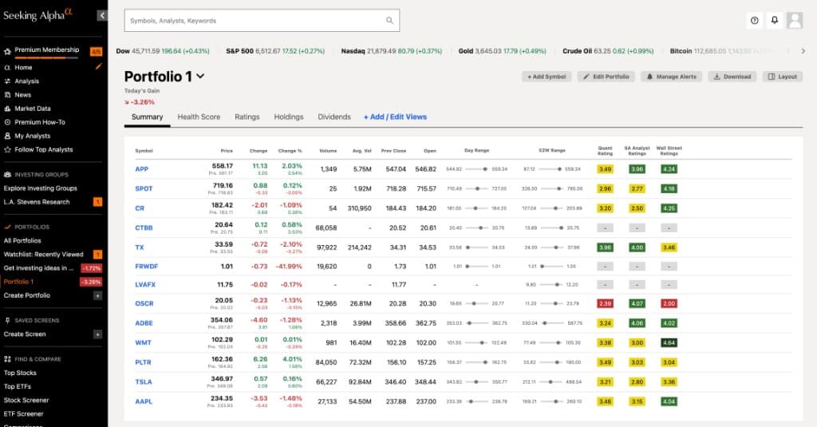Click the search magnifier icon
Screen dimensions: 817x427
(389, 20)
